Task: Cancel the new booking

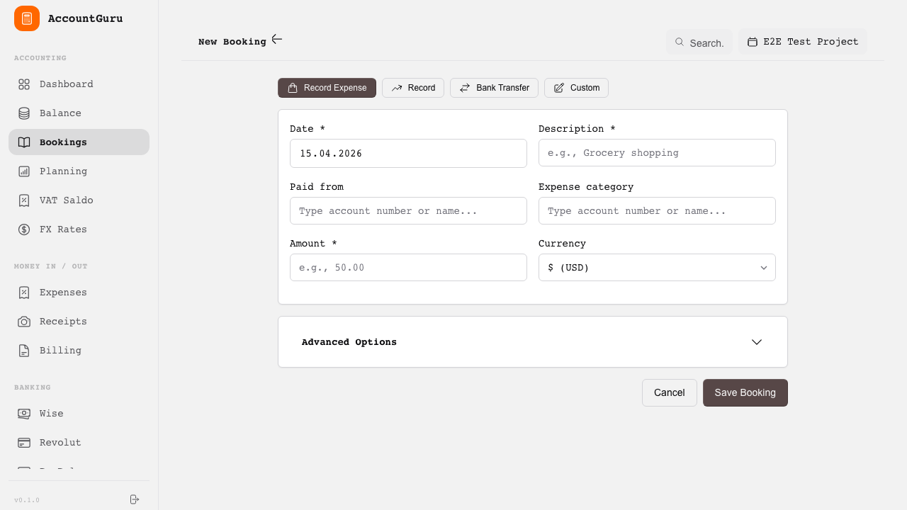Action: (x=669, y=392)
